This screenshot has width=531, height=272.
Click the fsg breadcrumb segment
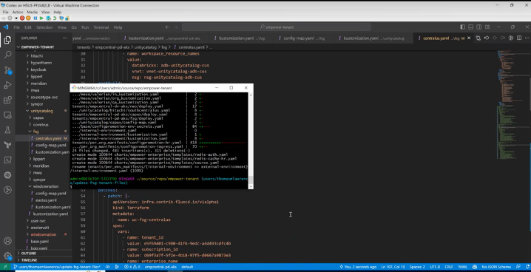click(x=164, y=47)
